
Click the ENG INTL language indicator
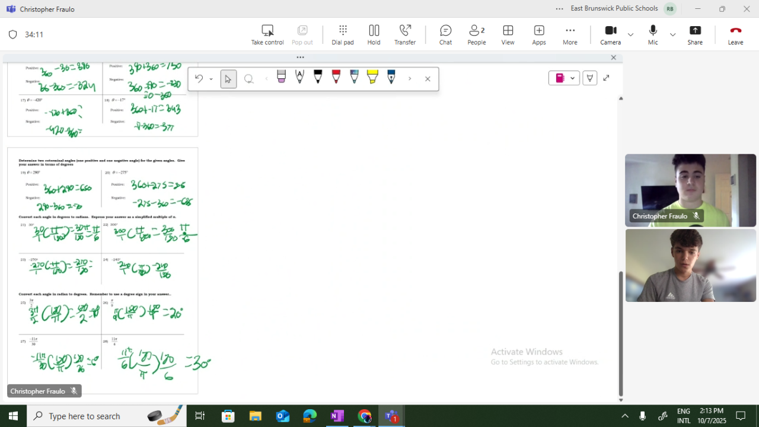point(684,416)
